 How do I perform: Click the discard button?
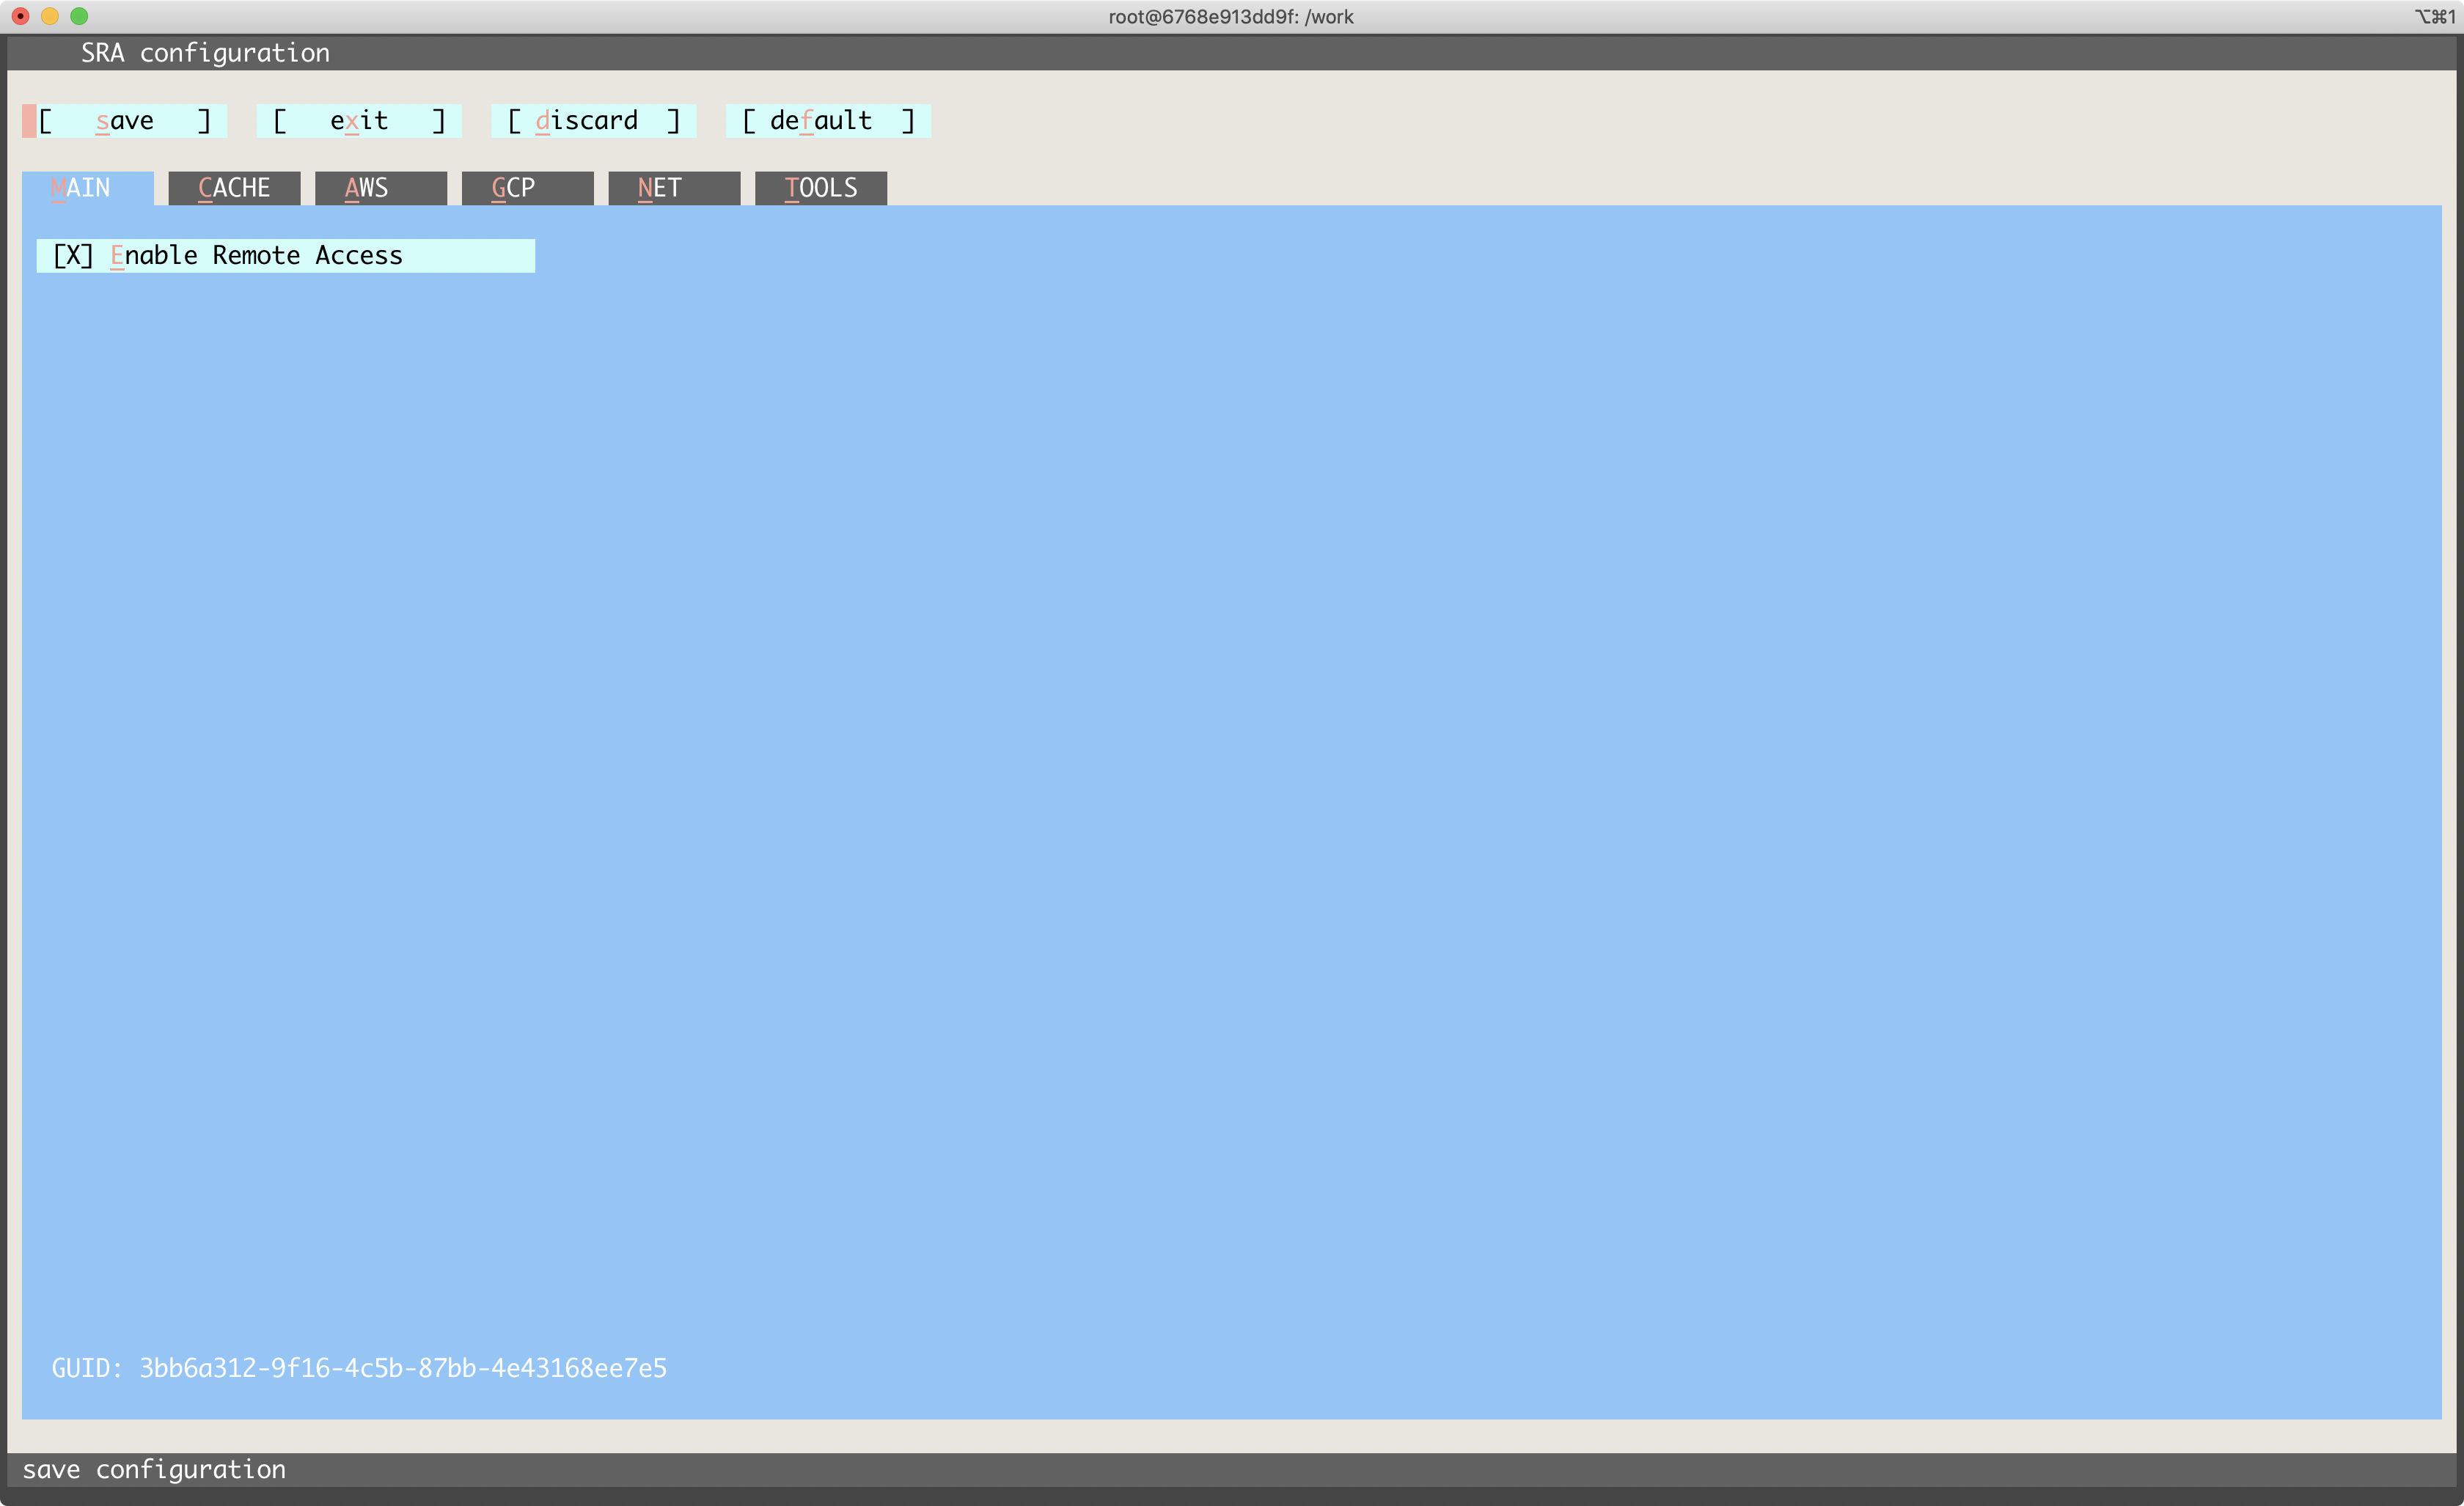coord(594,121)
